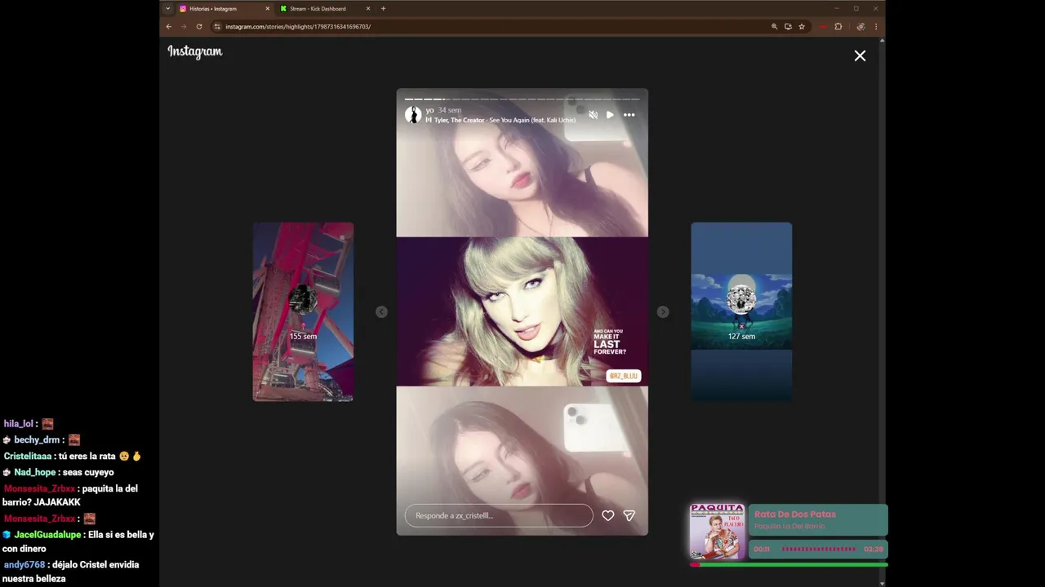Expand the tab search dropdown
Viewport: 1045px width, 587px height.
pos(167,8)
